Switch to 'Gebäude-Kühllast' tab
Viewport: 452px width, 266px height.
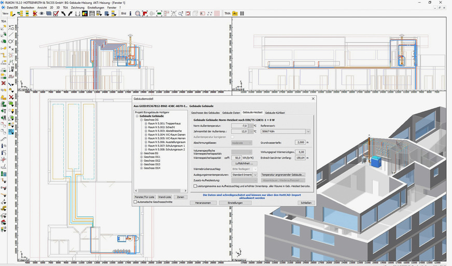click(x=275, y=113)
